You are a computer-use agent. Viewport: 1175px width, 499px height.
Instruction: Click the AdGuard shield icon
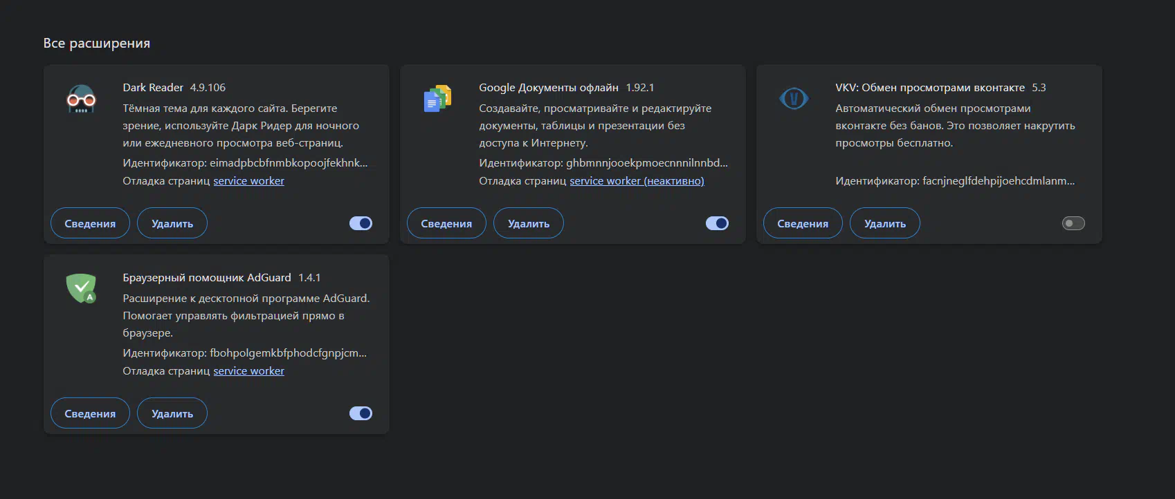click(81, 288)
